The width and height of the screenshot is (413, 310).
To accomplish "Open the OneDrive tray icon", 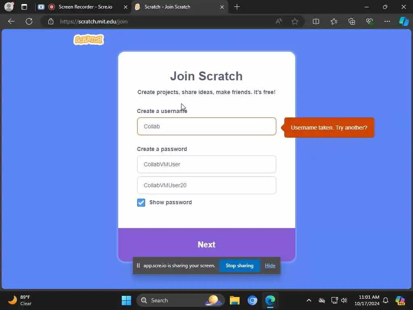I will coord(321,300).
